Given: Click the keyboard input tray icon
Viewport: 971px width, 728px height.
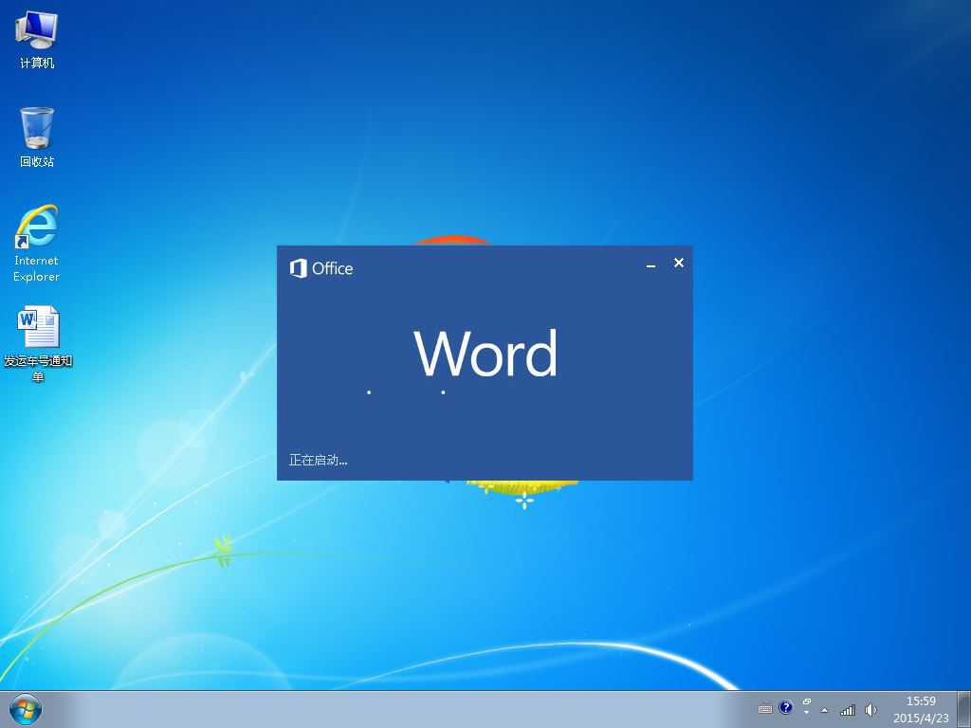Looking at the screenshot, I should click(765, 709).
